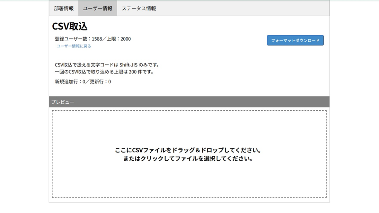Click the 新規追加行：0 counter
This screenshot has height=213, width=379.
pyautogui.click(x=70, y=82)
